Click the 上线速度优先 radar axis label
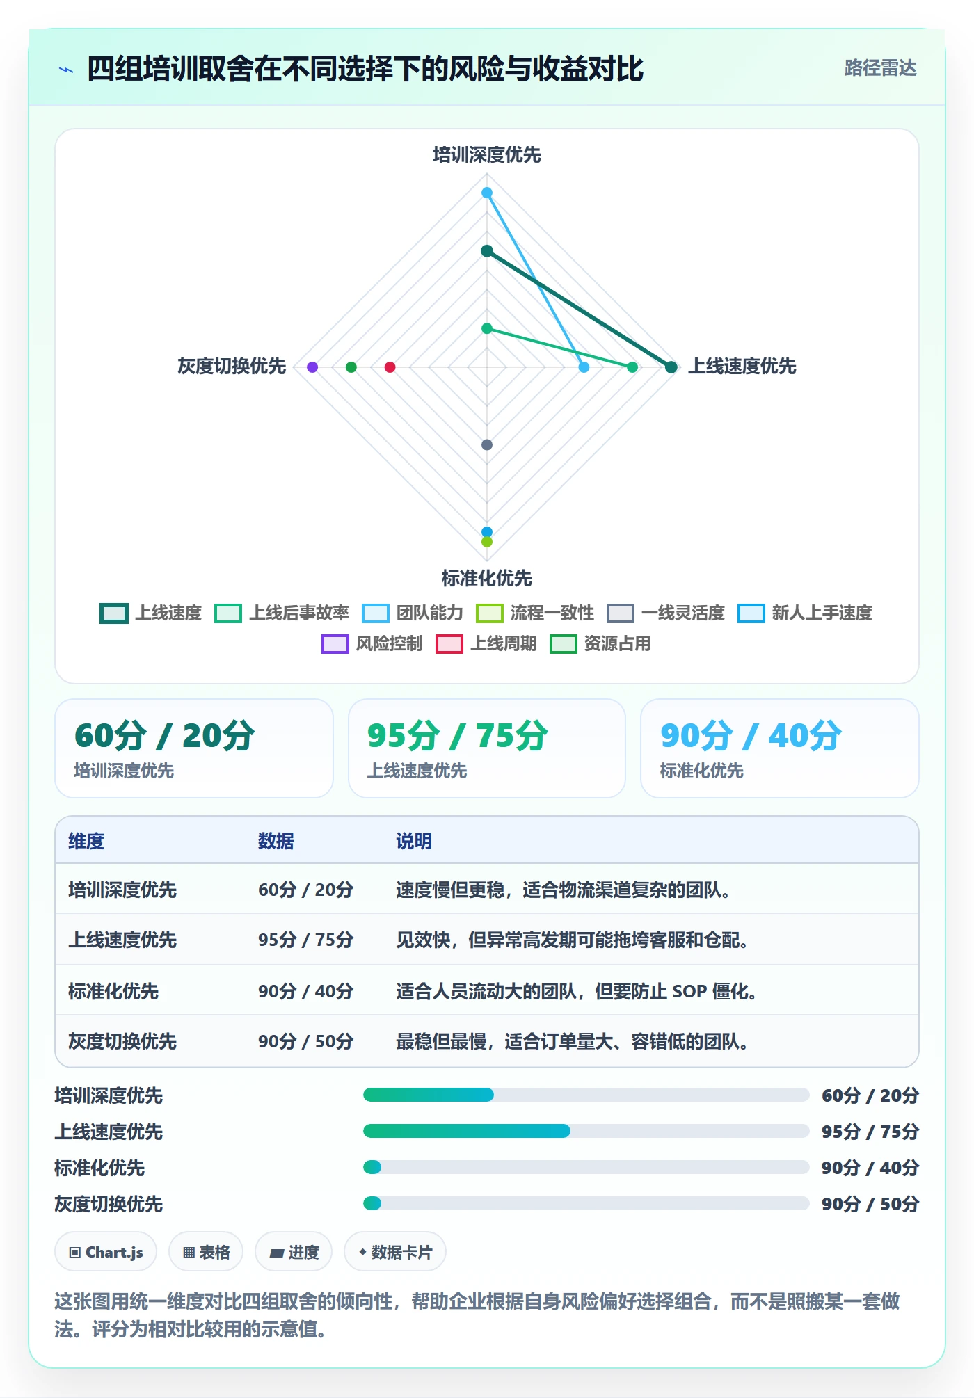 (x=742, y=367)
